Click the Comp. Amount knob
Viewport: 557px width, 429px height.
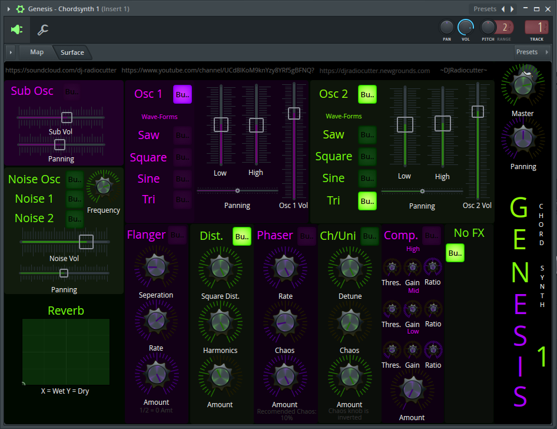(x=412, y=390)
